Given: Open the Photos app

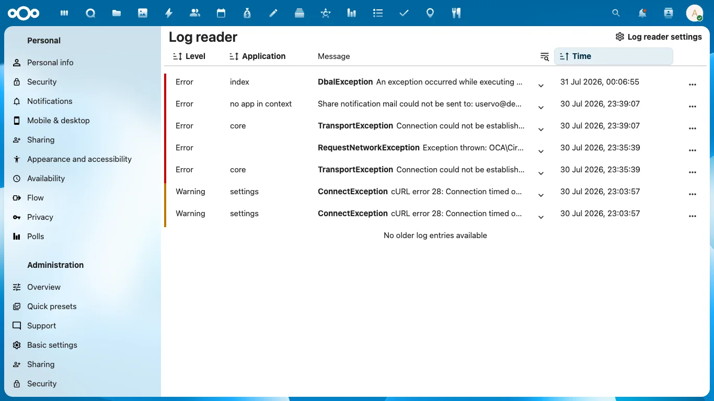Looking at the screenshot, I should click(143, 14).
